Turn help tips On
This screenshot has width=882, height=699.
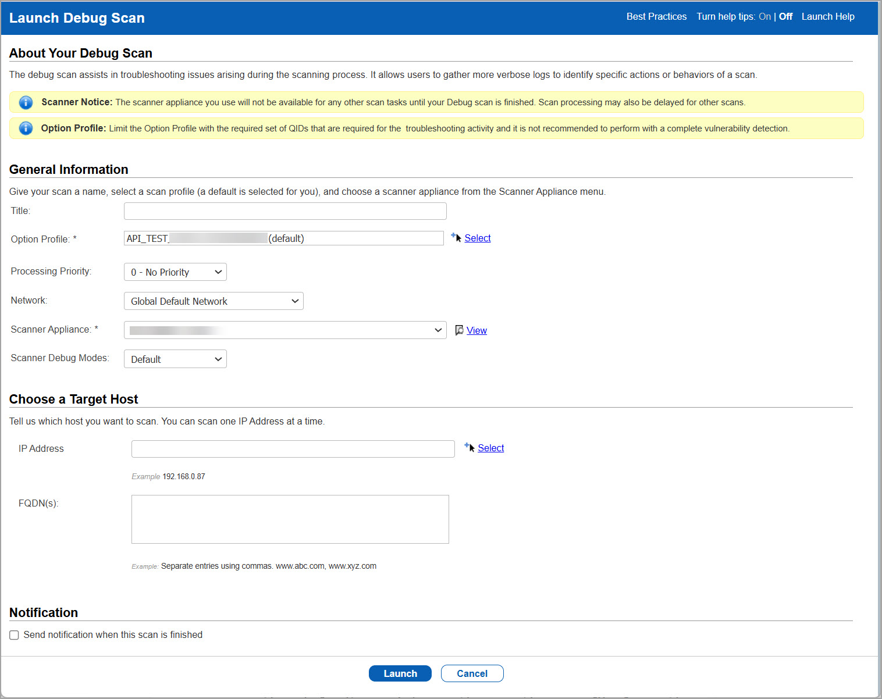point(764,17)
